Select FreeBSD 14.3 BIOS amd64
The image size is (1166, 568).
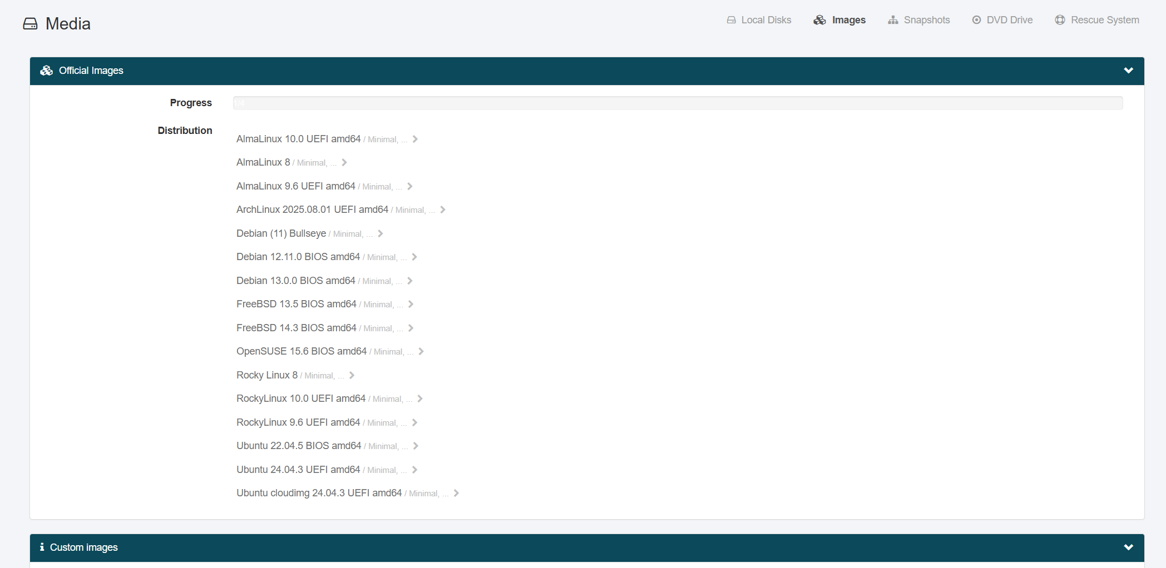click(297, 328)
